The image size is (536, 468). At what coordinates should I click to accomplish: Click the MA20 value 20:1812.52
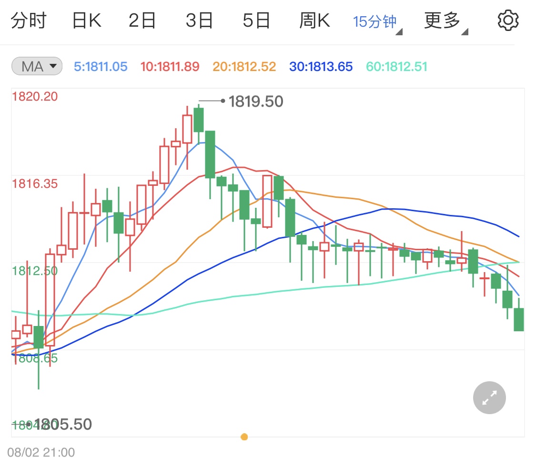244,67
